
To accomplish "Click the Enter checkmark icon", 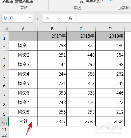I will (59, 18).
